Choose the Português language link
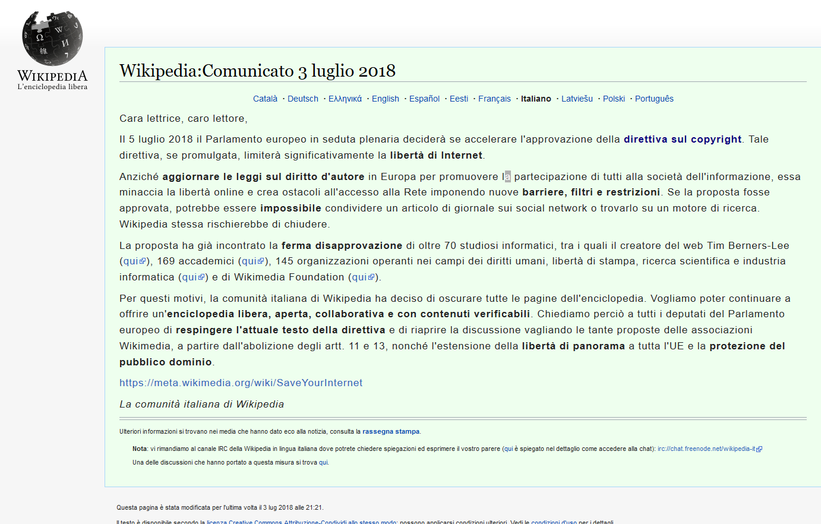Screen dimensions: 821x524 [654, 99]
